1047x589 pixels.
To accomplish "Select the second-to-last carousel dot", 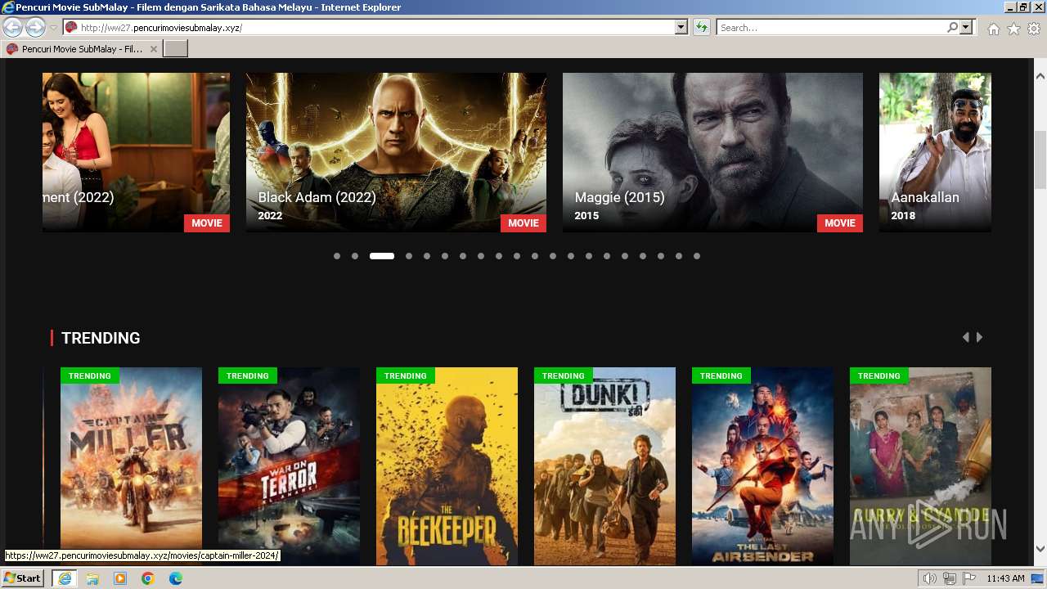I will tap(679, 256).
